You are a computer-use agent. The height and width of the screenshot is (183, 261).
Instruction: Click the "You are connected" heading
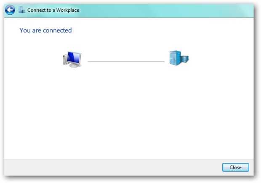45,30
